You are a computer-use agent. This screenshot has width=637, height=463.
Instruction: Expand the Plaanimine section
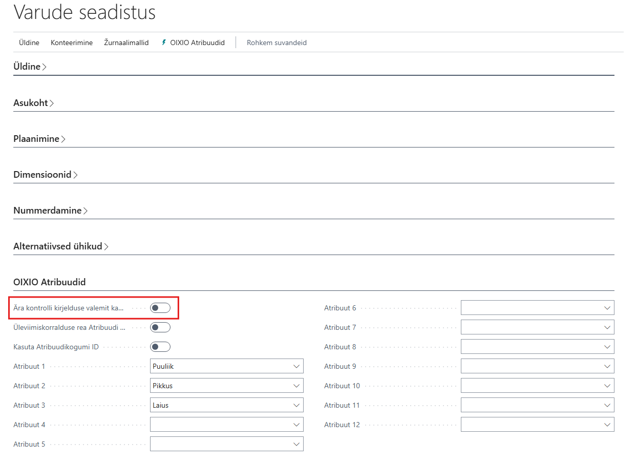pyautogui.click(x=39, y=139)
